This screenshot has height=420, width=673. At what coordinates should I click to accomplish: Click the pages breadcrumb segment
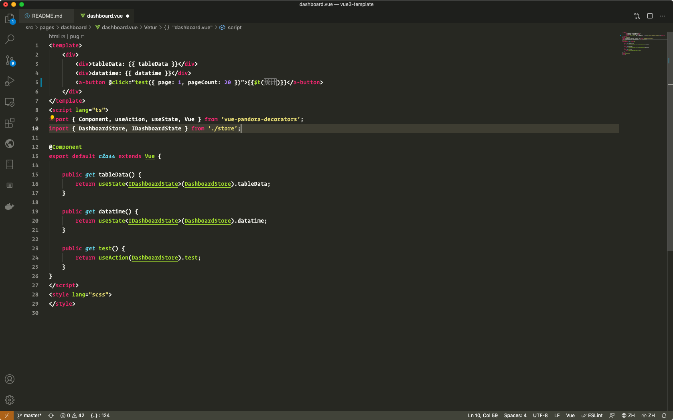pos(47,27)
